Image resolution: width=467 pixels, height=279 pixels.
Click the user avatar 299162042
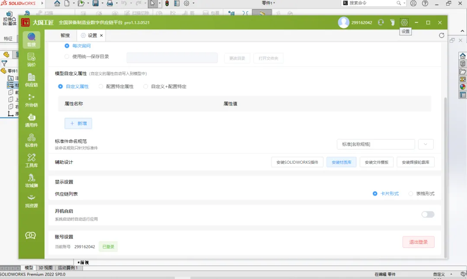(343, 22)
